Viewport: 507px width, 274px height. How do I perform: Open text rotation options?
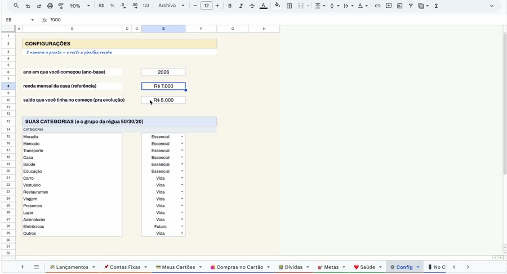[x=362, y=6]
